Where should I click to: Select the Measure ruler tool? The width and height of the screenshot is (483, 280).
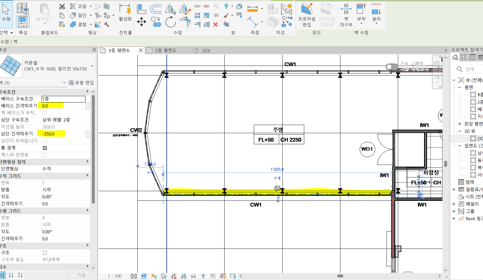click(253, 9)
